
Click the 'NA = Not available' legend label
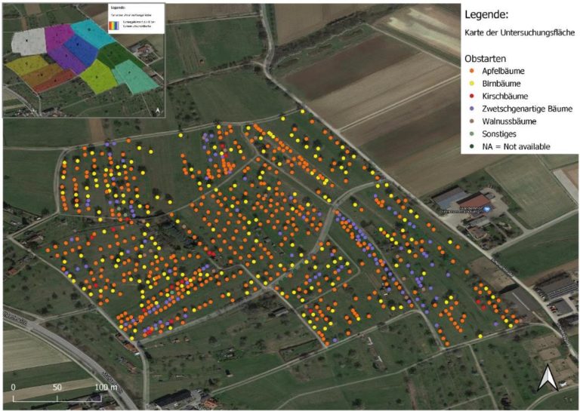[x=516, y=146]
